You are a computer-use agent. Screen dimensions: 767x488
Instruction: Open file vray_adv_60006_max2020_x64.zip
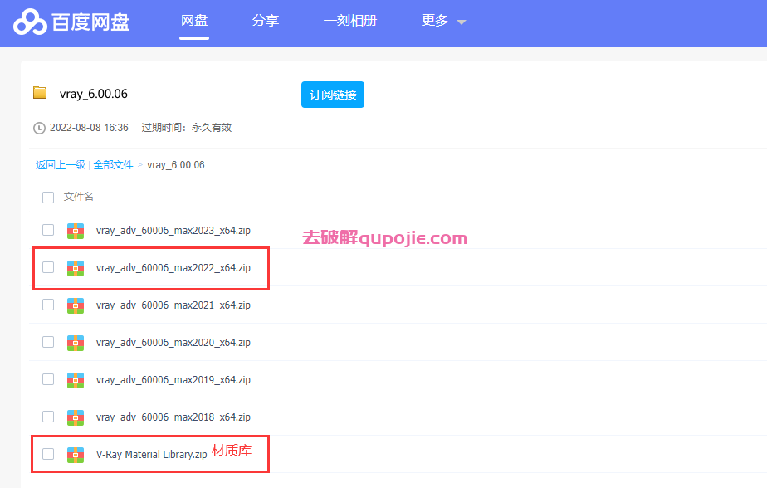(x=173, y=342)
